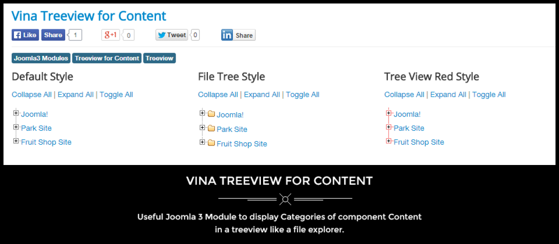Expand Park Site node in Default Style tree
The image size is (559, 244).
tap(16, 127)
